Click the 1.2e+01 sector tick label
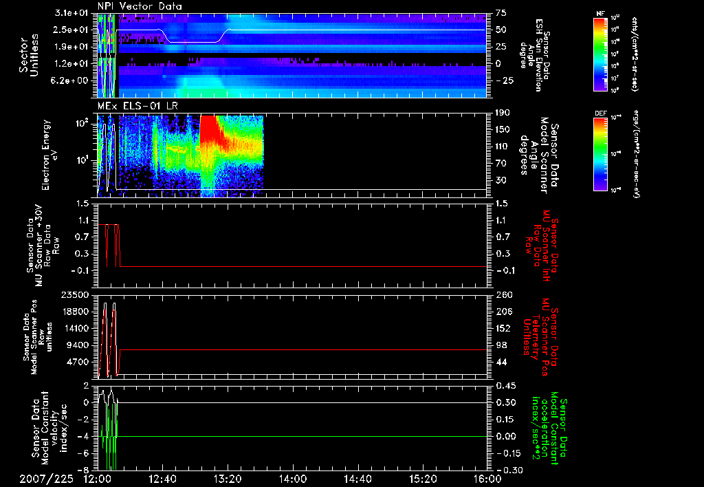The image size is (704, 487). [72, 64]
